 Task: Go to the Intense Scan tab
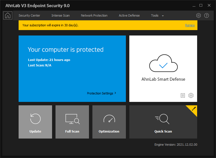click(60, 15)
